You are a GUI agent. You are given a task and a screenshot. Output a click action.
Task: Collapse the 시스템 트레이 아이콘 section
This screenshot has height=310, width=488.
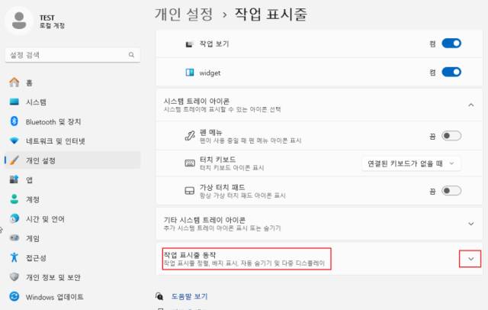pyautogui.click(x=470, y=105)
